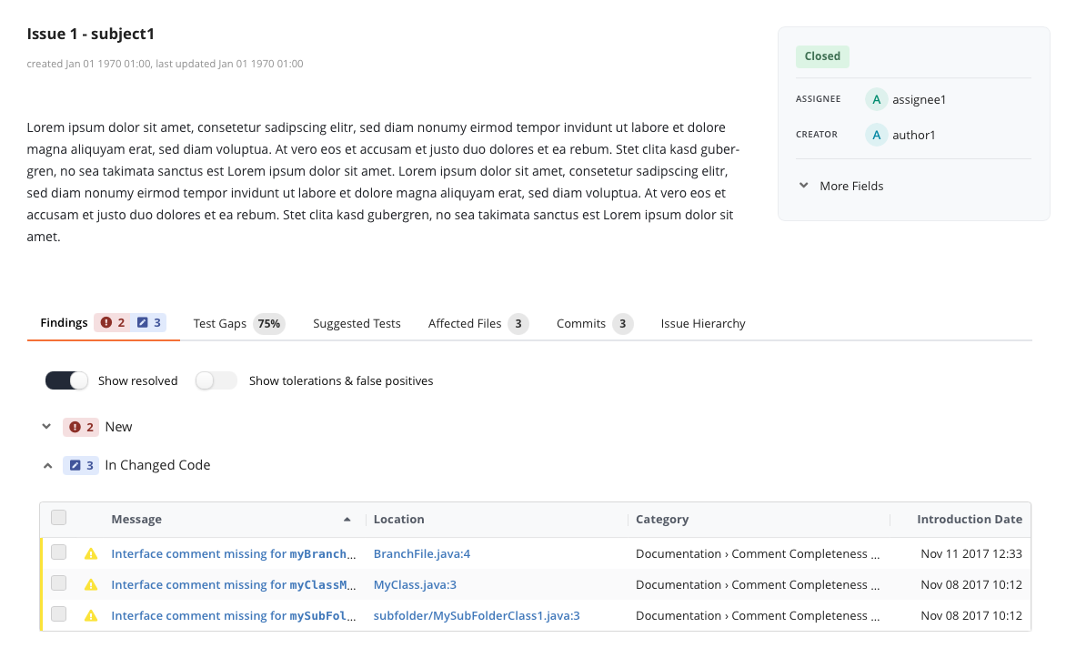Check the select-all checkbox in table header

pyautogui.click(x=59, y=518)
